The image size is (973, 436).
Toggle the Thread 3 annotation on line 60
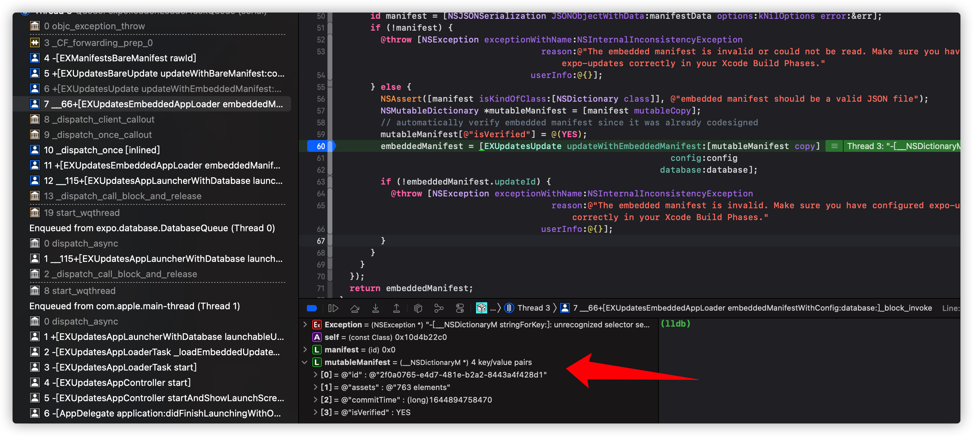click(834, 146)
